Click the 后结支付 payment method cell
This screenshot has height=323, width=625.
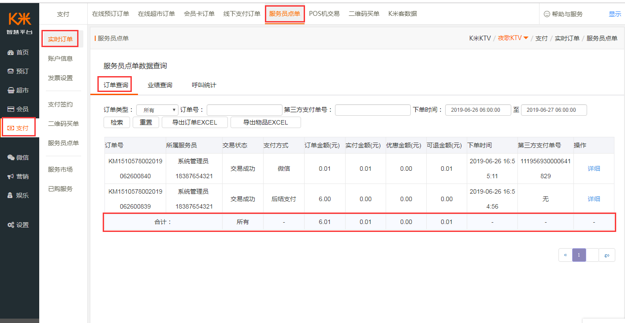coord(284,199)
